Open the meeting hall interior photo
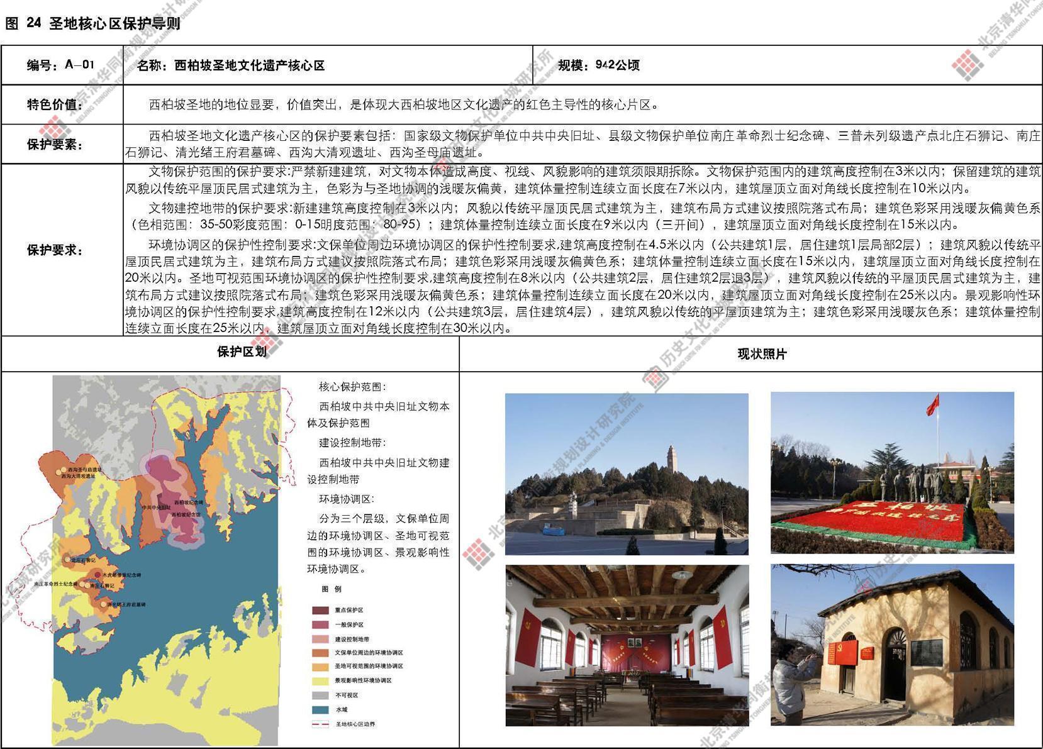This screenshot has height=749, width=1043. tap(627, 645)
